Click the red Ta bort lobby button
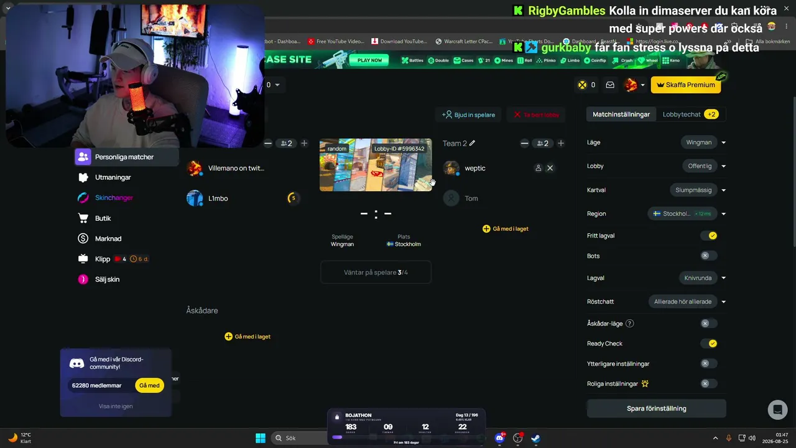Image resolution: width=796 pixels, height=448 pixels. point(536,114)
